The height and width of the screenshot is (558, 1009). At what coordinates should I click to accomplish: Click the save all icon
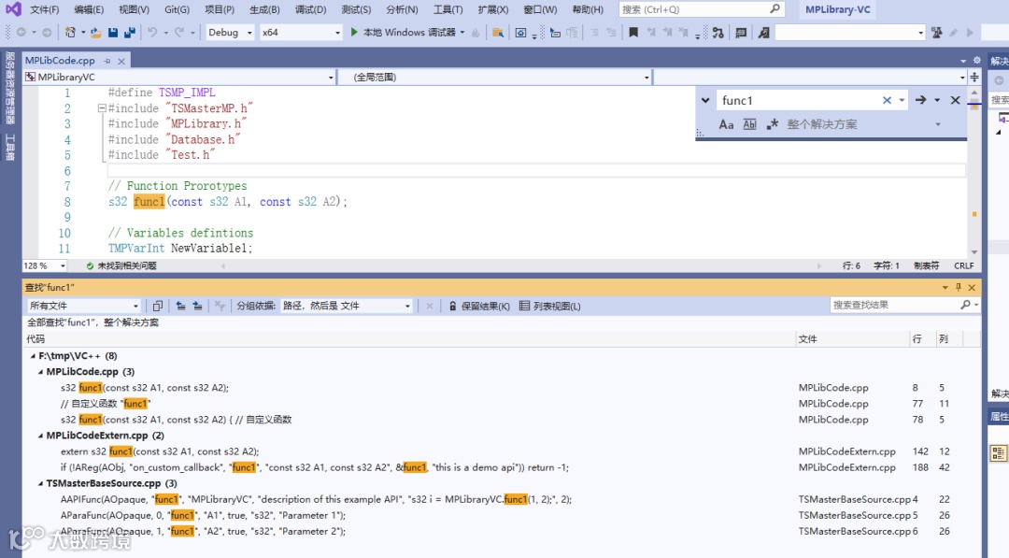(129, 32)
